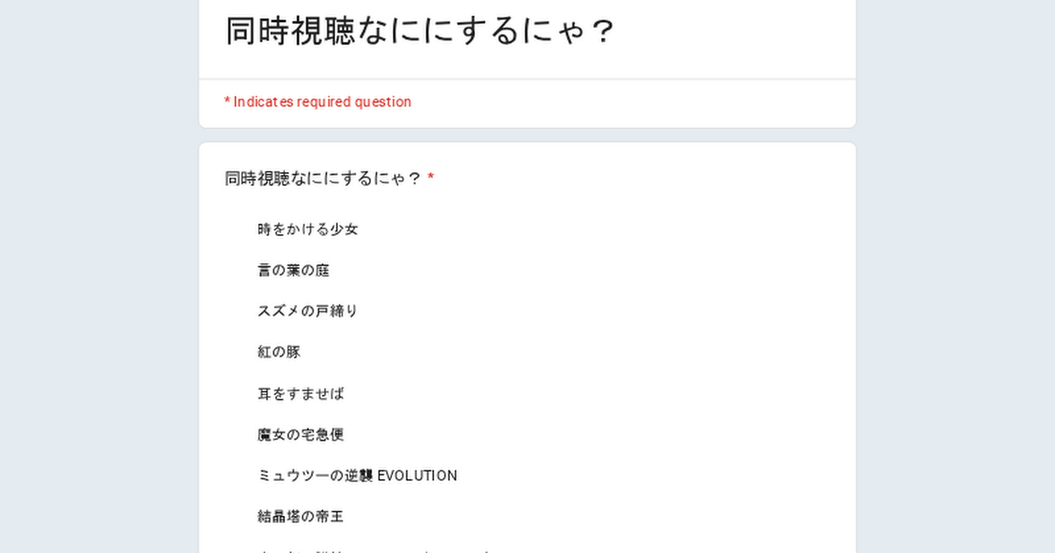The width and height of the screenshot is (1055, 553).
Task: Choose the 耳をすませば option
Action: (x=301, y=393)
